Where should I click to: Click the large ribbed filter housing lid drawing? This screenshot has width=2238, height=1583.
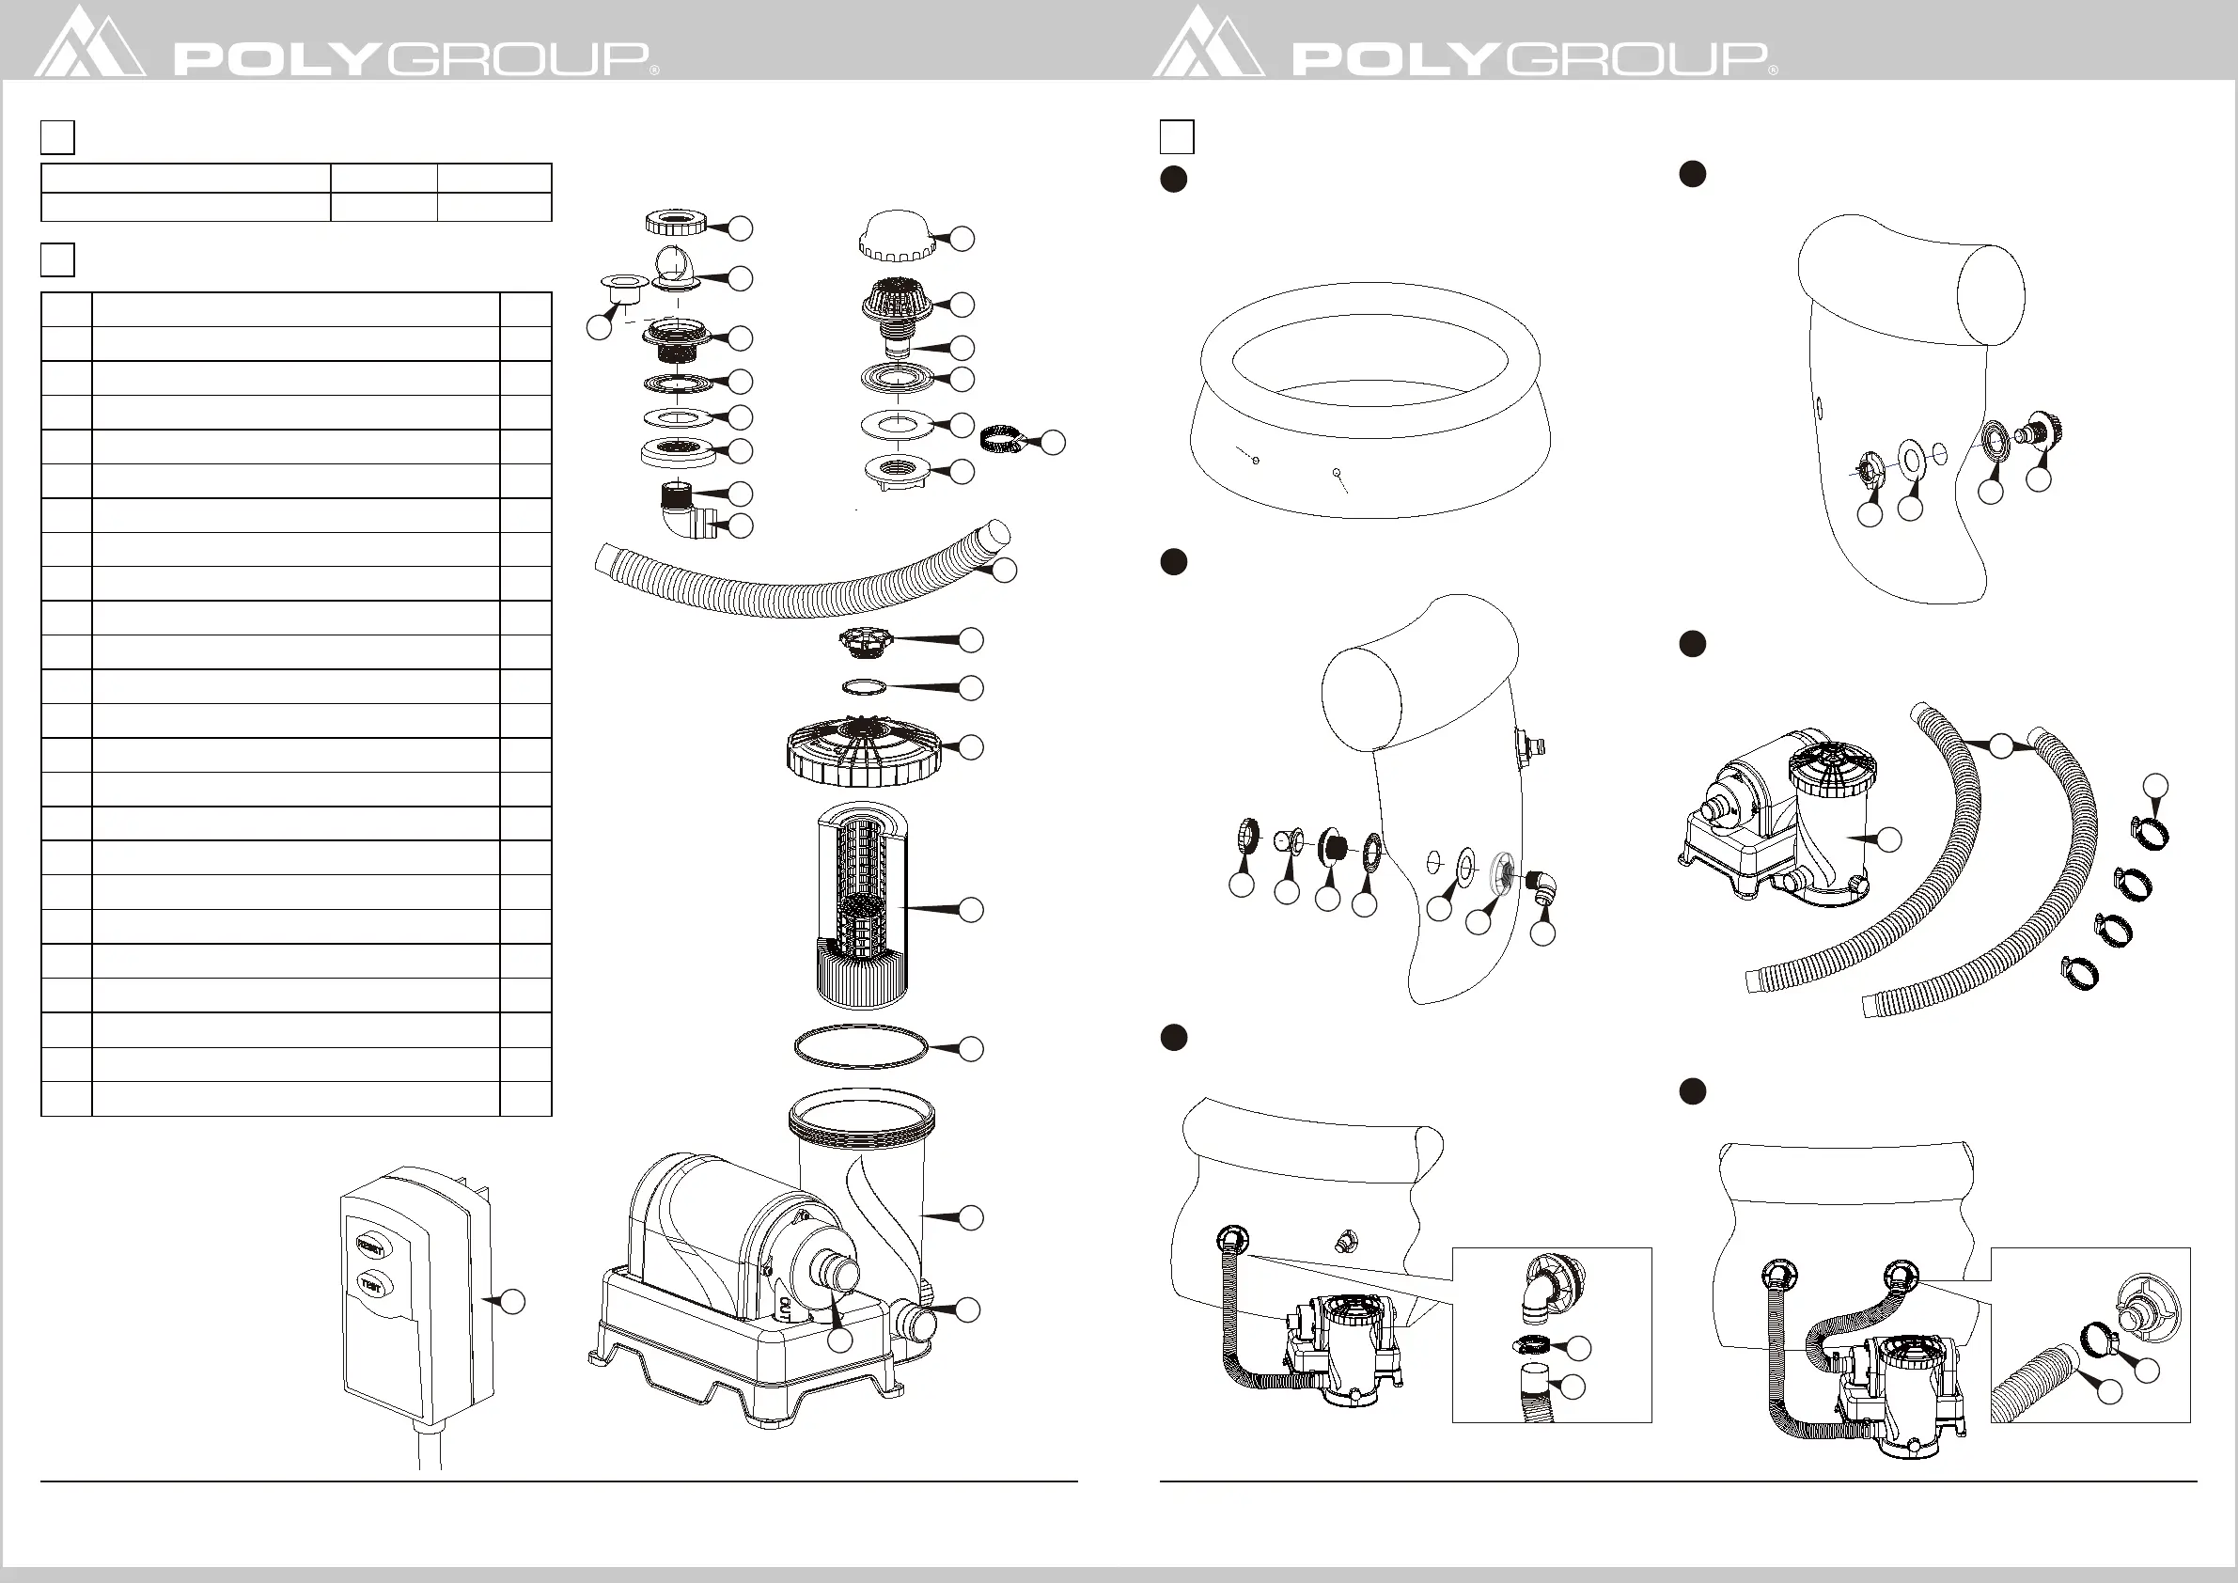[x=864, y=751]
